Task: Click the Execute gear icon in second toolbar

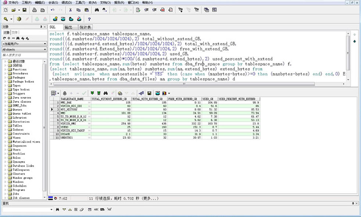Action: [19, 19]
